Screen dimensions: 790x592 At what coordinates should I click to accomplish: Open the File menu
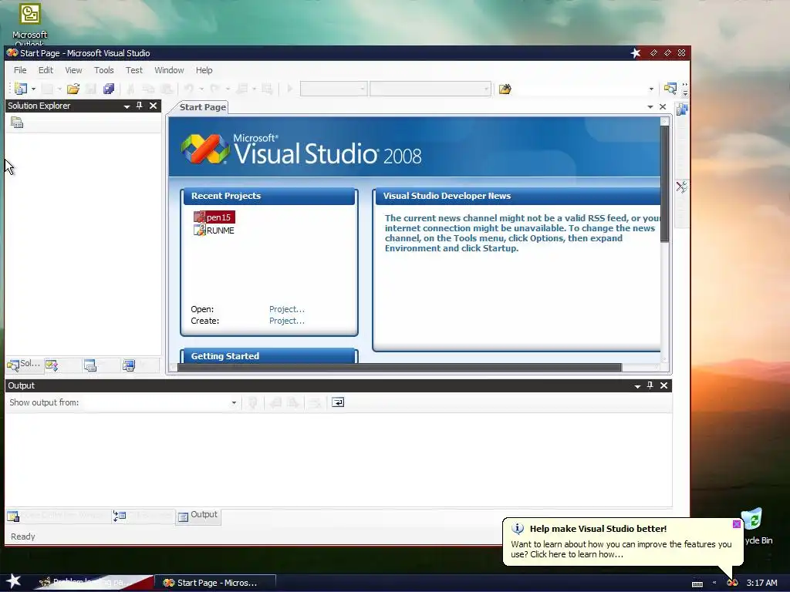20,70
